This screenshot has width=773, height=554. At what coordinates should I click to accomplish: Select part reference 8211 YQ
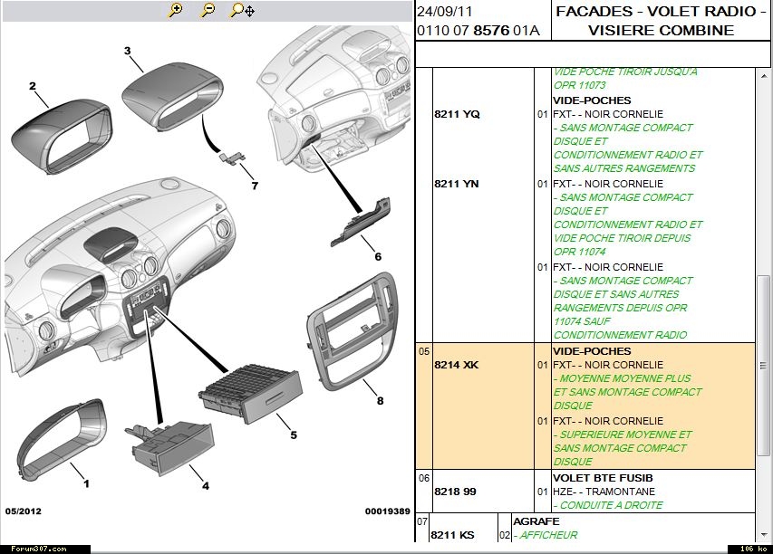tap(457, 114)
